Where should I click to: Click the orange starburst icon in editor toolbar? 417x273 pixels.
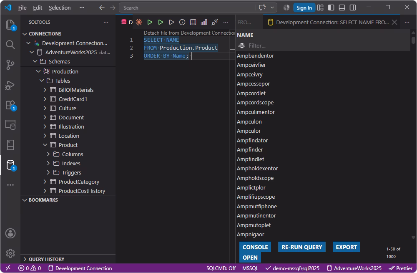139,22
